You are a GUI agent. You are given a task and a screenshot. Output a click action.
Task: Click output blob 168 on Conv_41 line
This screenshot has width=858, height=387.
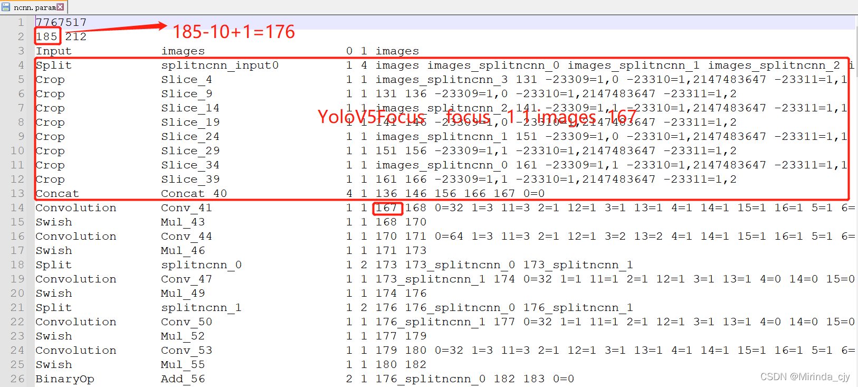click(x=416, y=207)
